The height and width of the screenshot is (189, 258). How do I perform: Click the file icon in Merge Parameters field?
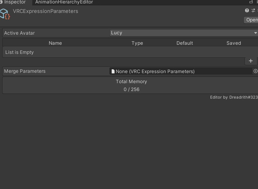113,71
